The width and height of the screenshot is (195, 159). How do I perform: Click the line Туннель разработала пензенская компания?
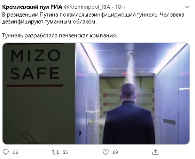point(60,36)
